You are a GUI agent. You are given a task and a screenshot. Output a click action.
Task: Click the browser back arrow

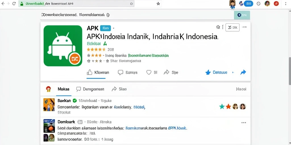(3, 3)
